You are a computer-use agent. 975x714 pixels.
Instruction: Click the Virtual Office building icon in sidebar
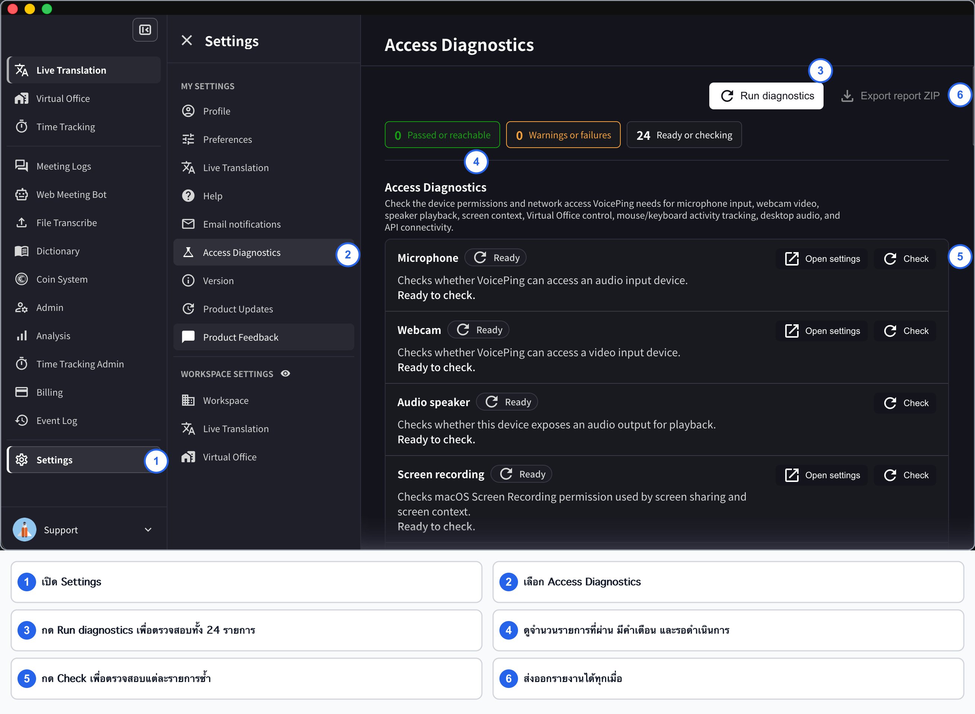point(22,99)
